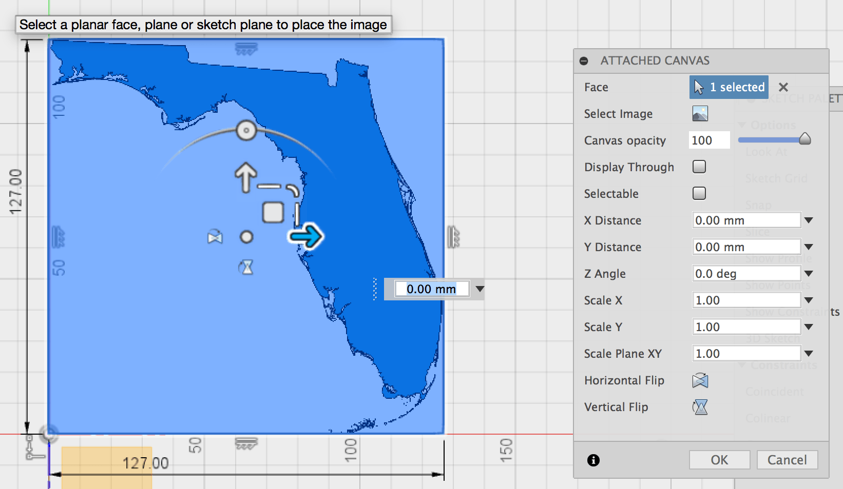This screenshot has width=843, height=489.
Task: Click the bottom edge scale handle
Action: click(x=246, y=444)
